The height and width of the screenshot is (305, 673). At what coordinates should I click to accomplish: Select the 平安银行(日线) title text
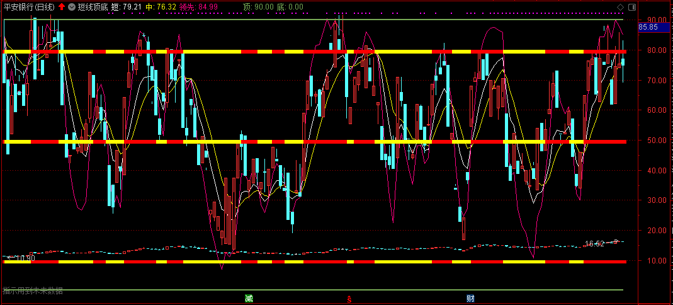29,7
